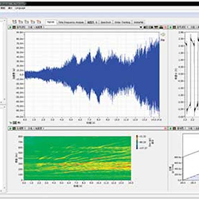
Task: Click the red icon ending the waveform panel header
Action: pyautogui.click(x=166, y=27)
